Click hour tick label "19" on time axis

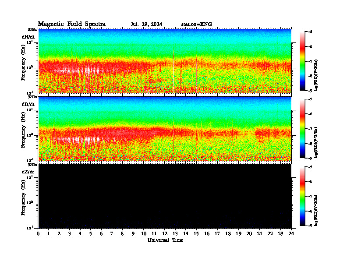click(x=238, y=233)
